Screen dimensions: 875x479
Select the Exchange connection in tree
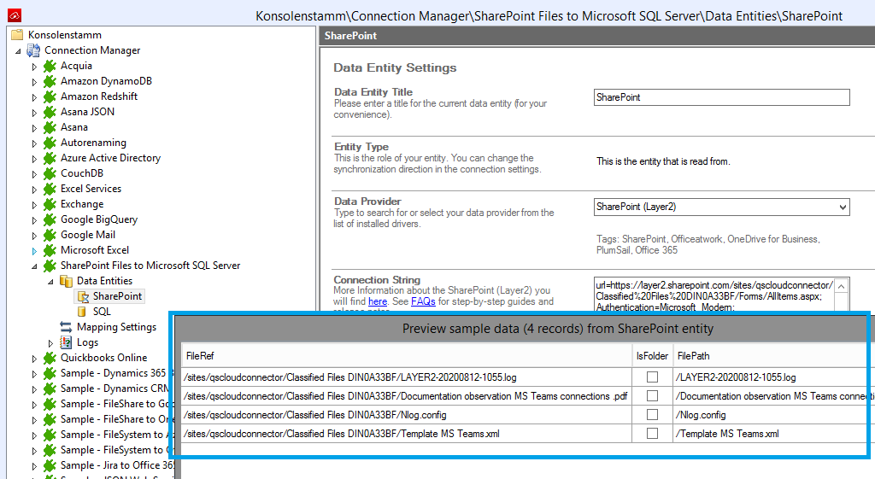[x=82, y=204]
